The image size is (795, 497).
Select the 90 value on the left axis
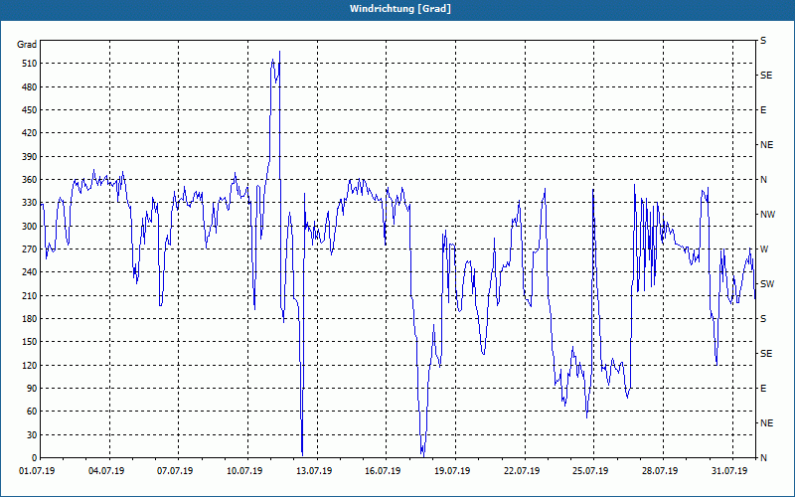coord(32,389)
